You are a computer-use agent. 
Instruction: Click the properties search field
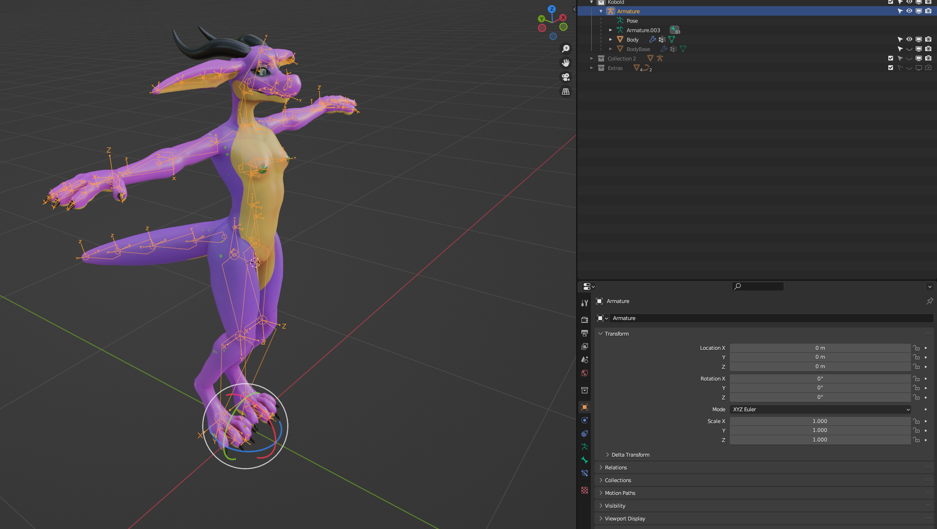(x=758, y=286)
